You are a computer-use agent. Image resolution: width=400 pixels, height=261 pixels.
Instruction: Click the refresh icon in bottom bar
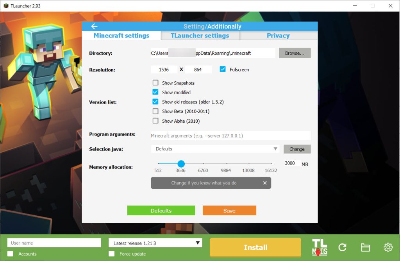342,247
